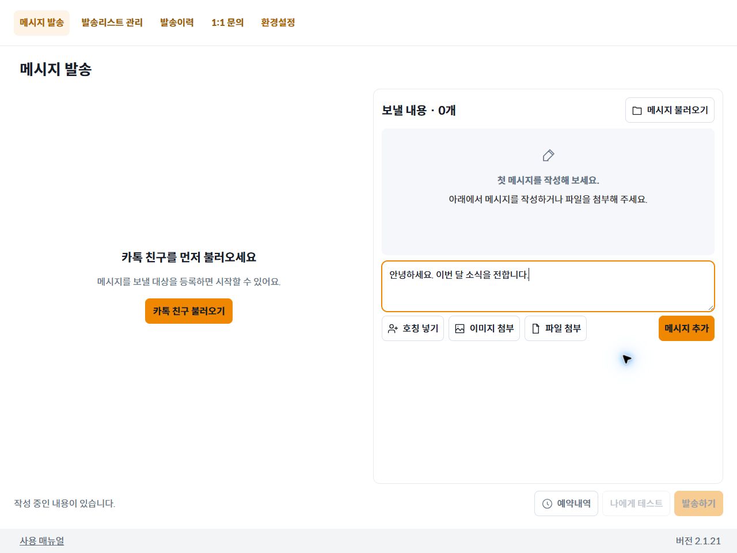Click the 첫 메시지를 작성해 보세요. text
Viewport: 737px width, 553px height.
(548, 180)
